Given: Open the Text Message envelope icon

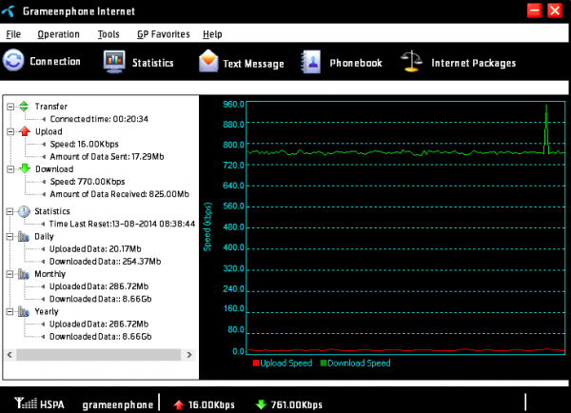Looking at the screenshot, I should (208, 61).
